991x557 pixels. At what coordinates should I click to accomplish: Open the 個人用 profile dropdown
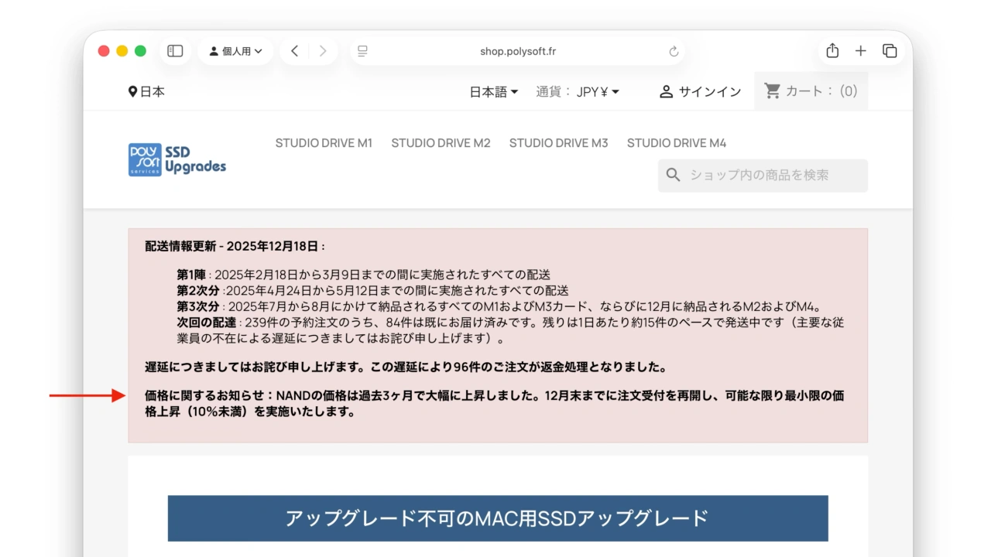(235, 51)
